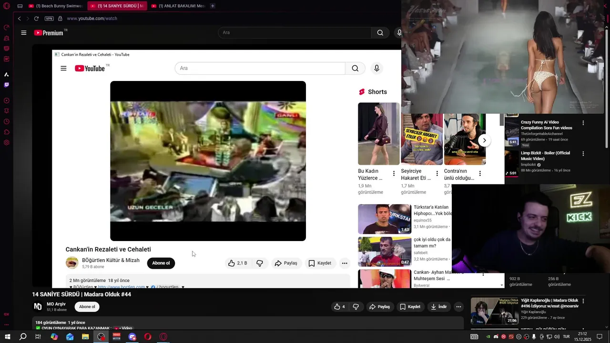
Task: Click the padlock site info icon
Action: 60,19
